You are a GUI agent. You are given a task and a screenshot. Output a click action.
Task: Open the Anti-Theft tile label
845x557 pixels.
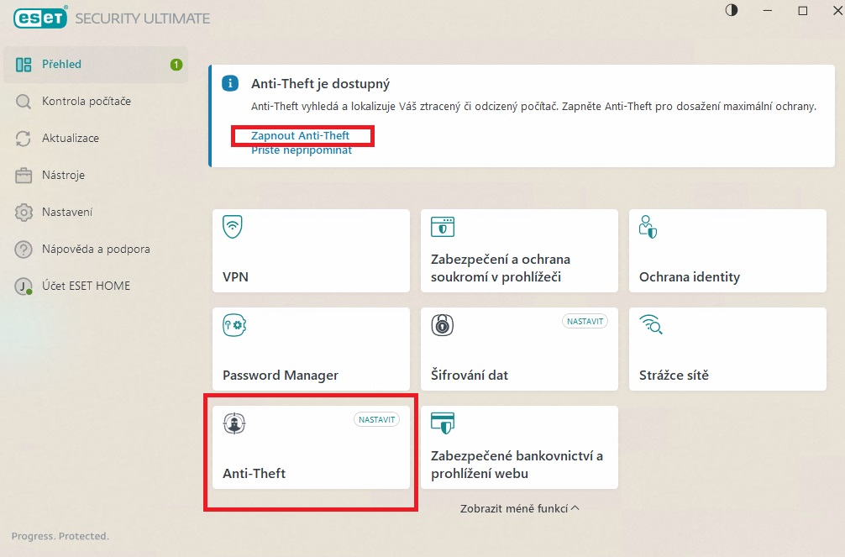254,474
